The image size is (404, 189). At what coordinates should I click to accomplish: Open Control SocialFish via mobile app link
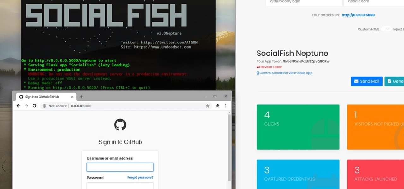coord(284,73)
